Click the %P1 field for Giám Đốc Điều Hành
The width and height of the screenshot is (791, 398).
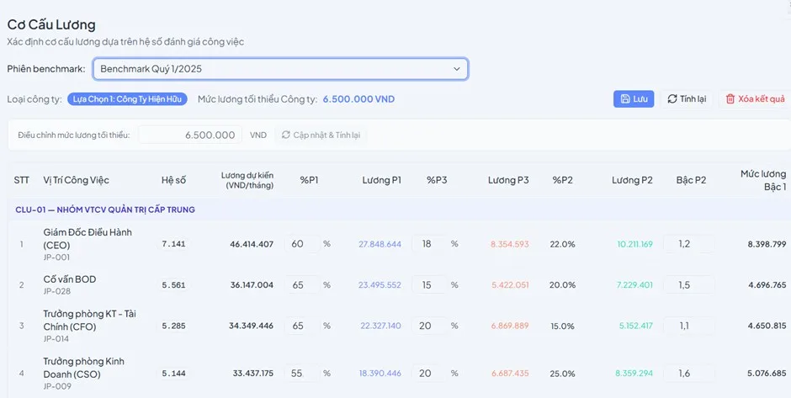(301, 244)
